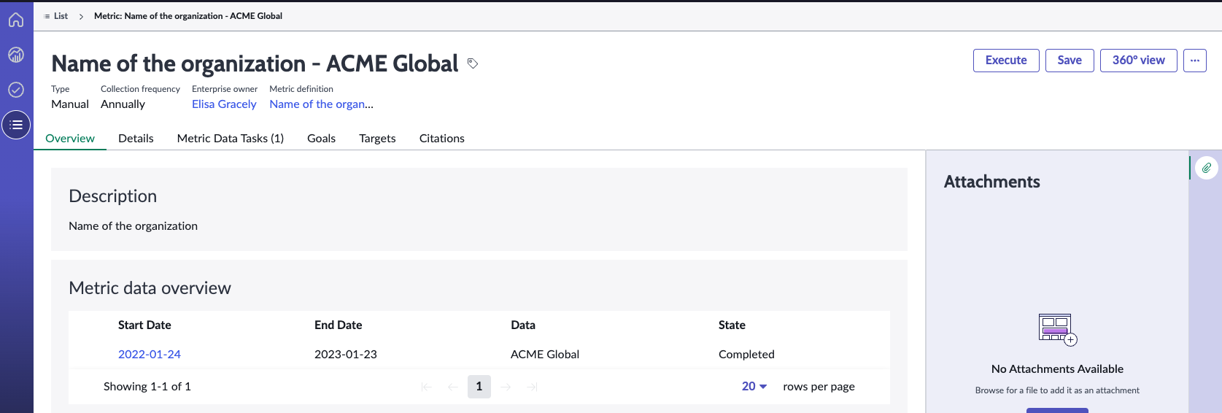This screenshot has height=413, width=1222.
Task: Toggle the attachments paperclip icon
Action: click(1207, 168)
